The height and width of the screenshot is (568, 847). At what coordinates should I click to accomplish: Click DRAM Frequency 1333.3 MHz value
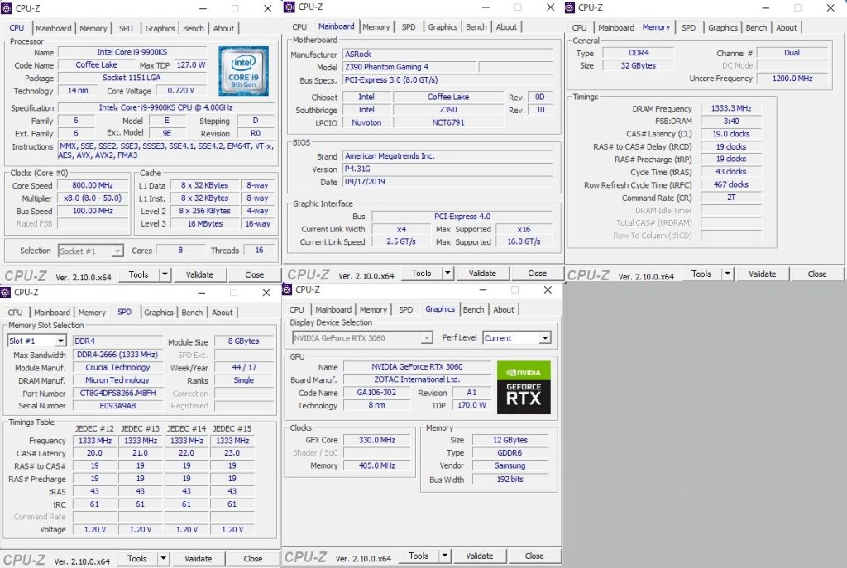[731, 108]
